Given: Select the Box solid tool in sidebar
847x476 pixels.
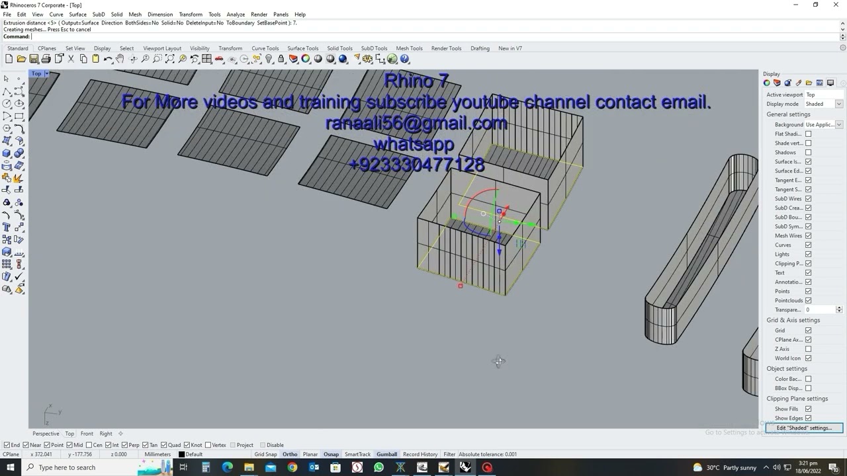Looking at the screenshot, I should point(7,153).
